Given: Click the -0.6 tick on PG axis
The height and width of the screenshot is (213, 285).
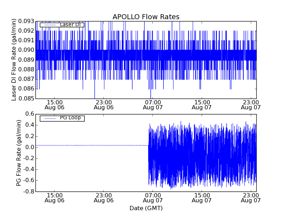Looking at the screenshot, I should tap(29, 180).
